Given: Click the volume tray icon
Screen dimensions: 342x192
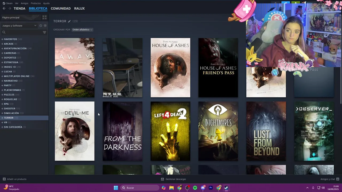Looking at the screenshot, I should coord(323,188).
